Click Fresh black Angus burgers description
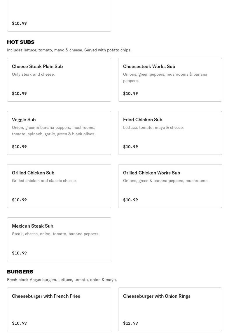The width and height of the screenshot is (229, 336). click(x=62, y=280)
